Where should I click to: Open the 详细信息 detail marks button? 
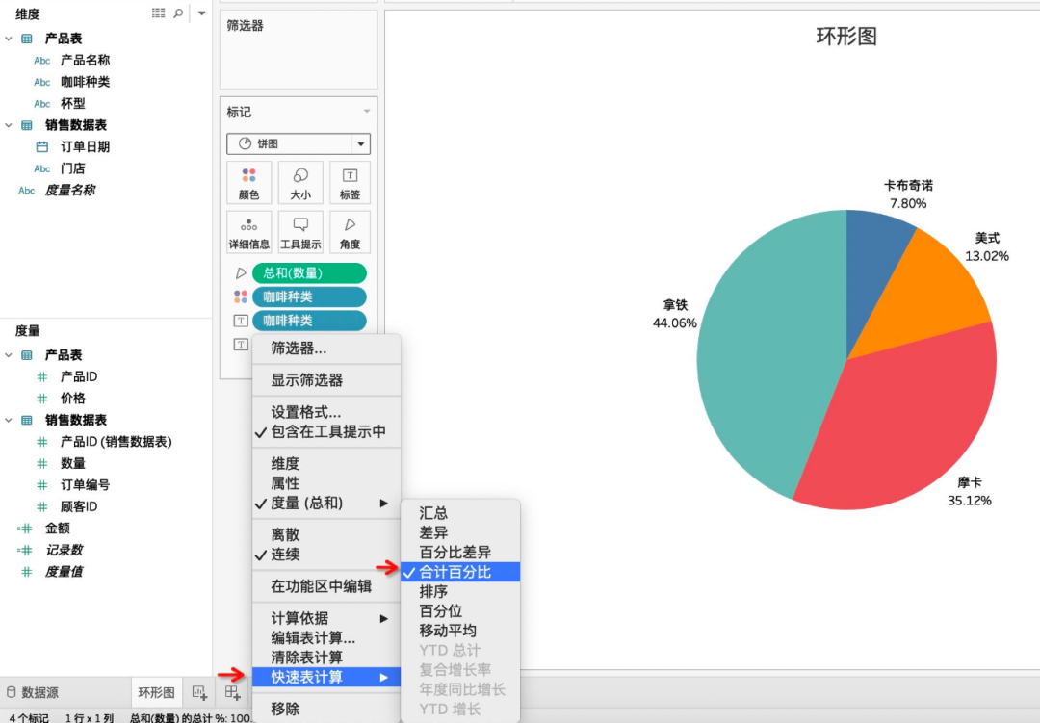point(248,233)
